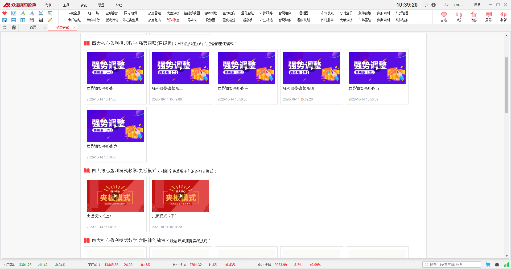This screenshot has height=269, width=511.
Task: Click the 创业板指 value 2701.32
Action: click(x=196, y=265)
